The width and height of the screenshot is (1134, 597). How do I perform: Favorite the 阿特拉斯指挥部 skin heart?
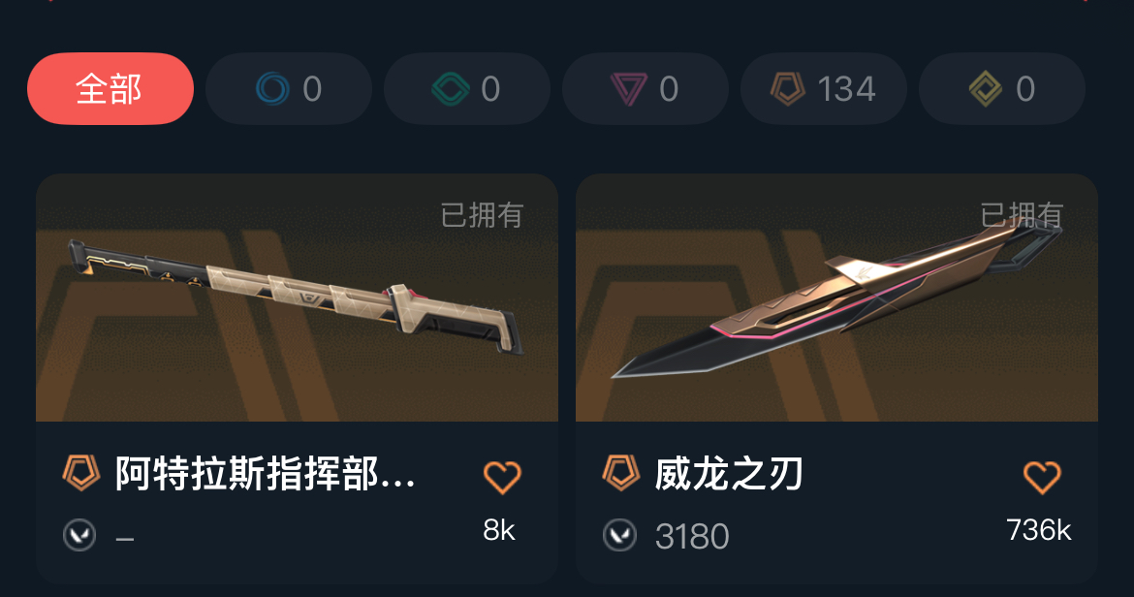[x=502, y=477]
